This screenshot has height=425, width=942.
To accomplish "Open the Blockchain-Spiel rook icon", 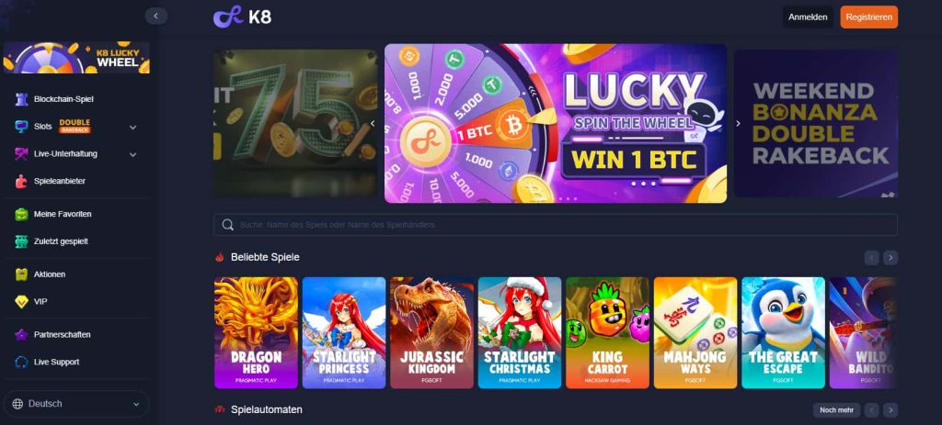I will (22, 99).
